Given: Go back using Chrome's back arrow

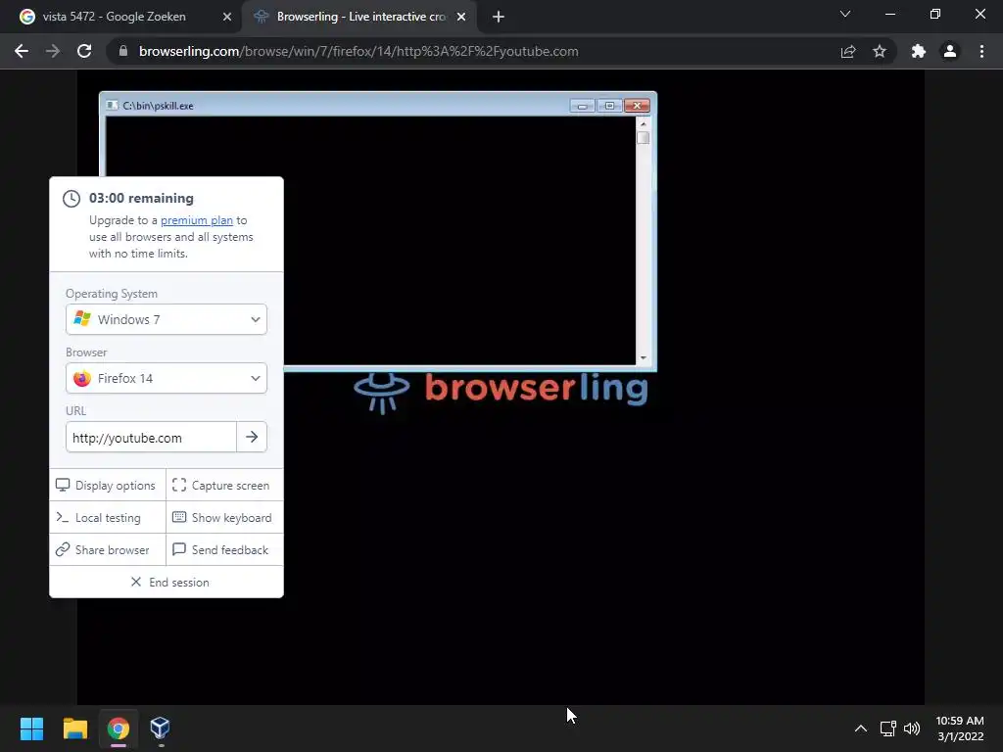Looking at the screenshot, I should pos(22,51).
